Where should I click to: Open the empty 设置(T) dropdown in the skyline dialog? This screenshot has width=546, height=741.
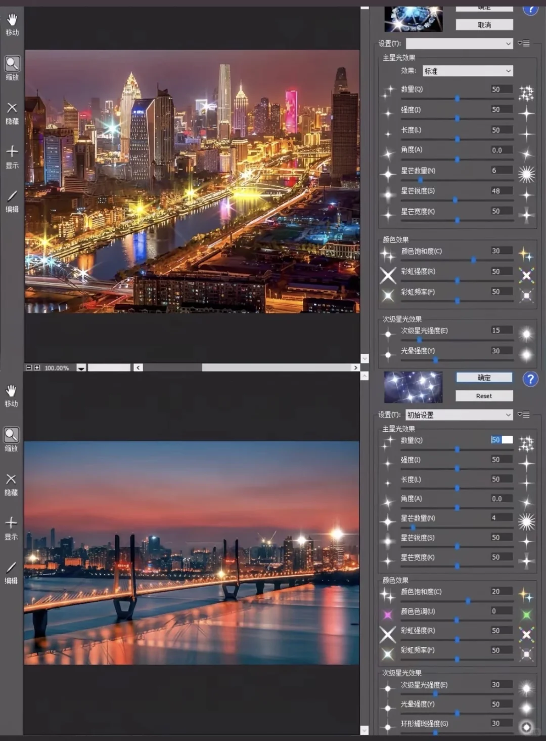pyautogui.click(x=460, y=44)
